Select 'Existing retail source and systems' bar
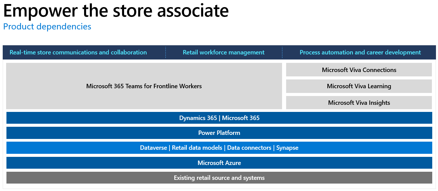 pyautogui.click(x=219, y=178)
